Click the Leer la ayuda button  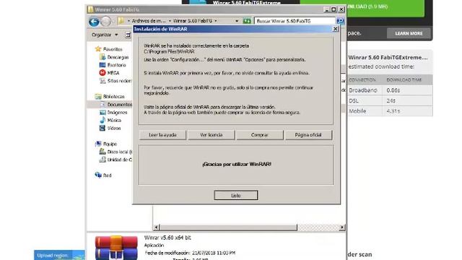162,135
